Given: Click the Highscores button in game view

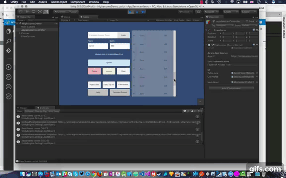Looking at the screenshot, I should point(94,85).
